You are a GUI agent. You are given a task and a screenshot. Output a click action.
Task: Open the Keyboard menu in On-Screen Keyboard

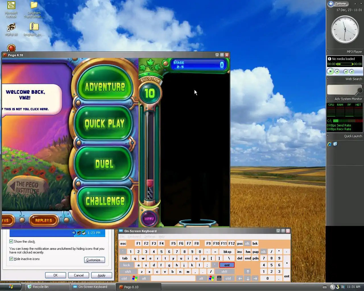134,236
